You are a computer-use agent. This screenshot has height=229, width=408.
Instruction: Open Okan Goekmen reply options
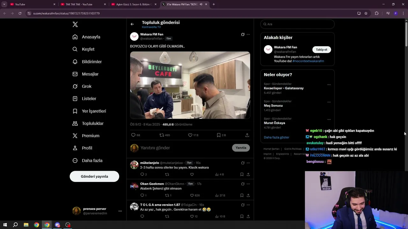pyautogui.click(x=248, y=184)
